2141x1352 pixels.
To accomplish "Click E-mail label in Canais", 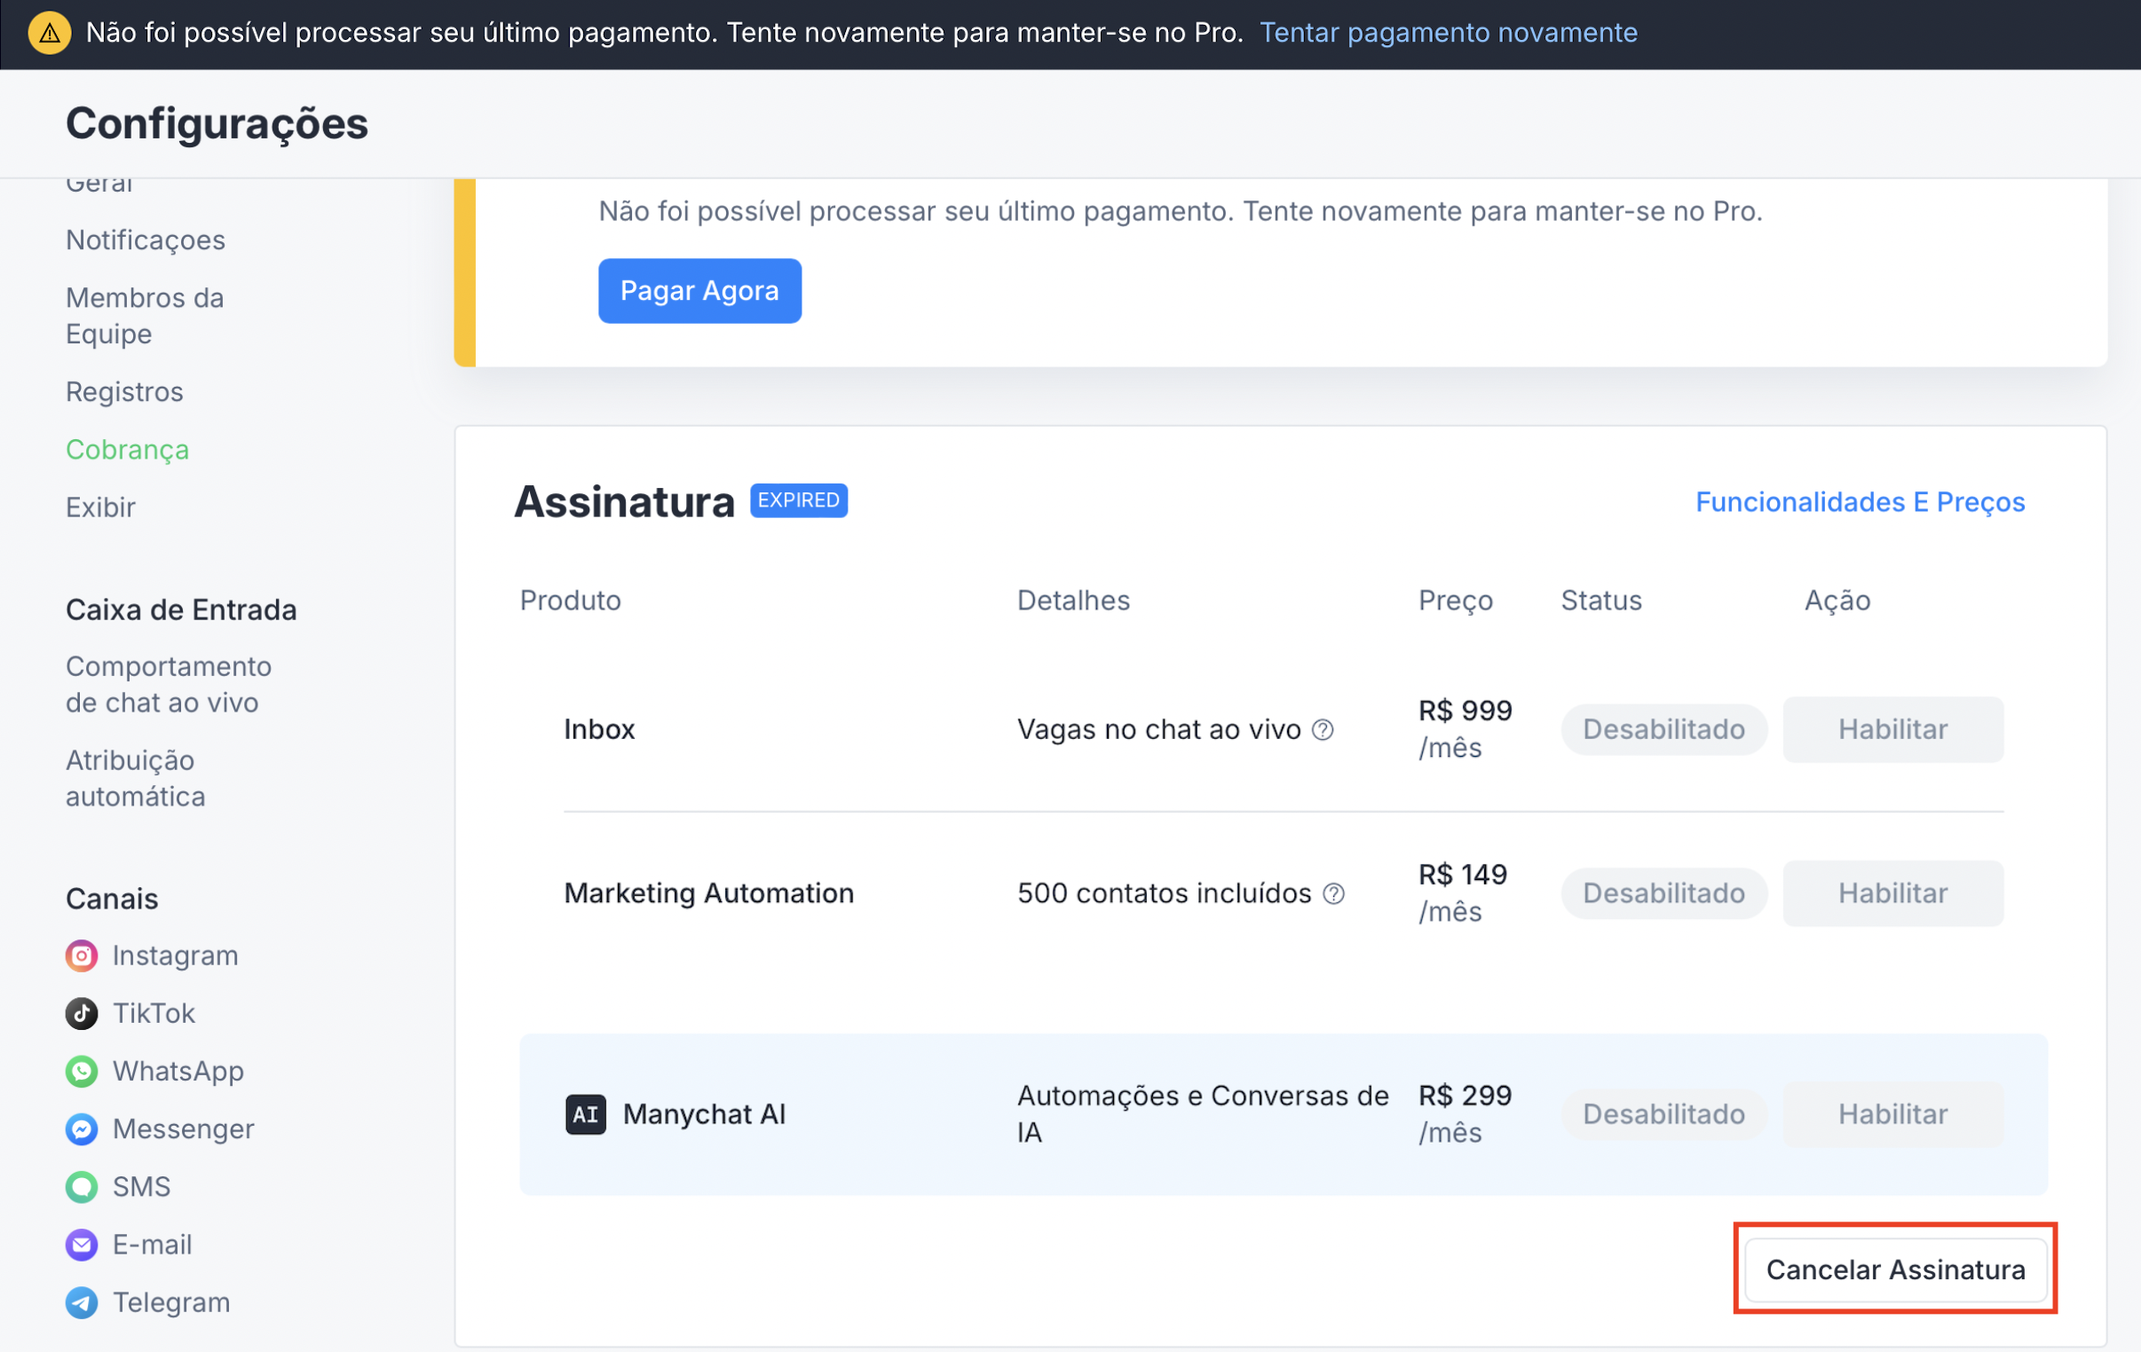I will (x=152, y=1245).
